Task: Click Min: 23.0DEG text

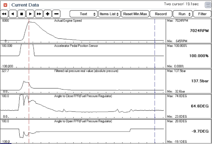Action: coord(177,117)
